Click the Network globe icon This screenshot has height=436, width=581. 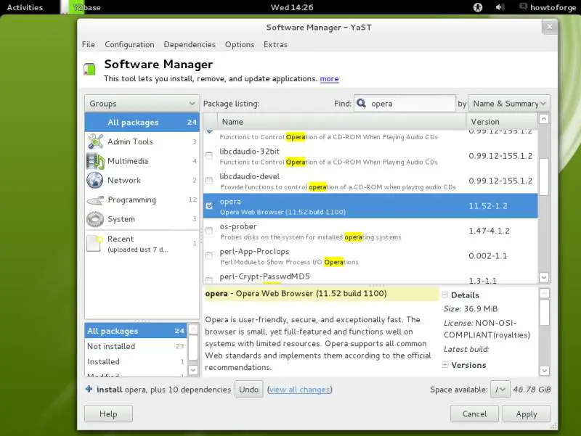(95, 180)
